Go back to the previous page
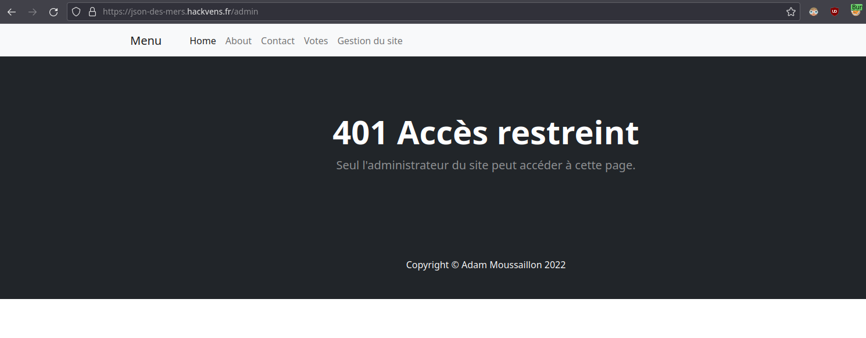 [x=12, y=12]
